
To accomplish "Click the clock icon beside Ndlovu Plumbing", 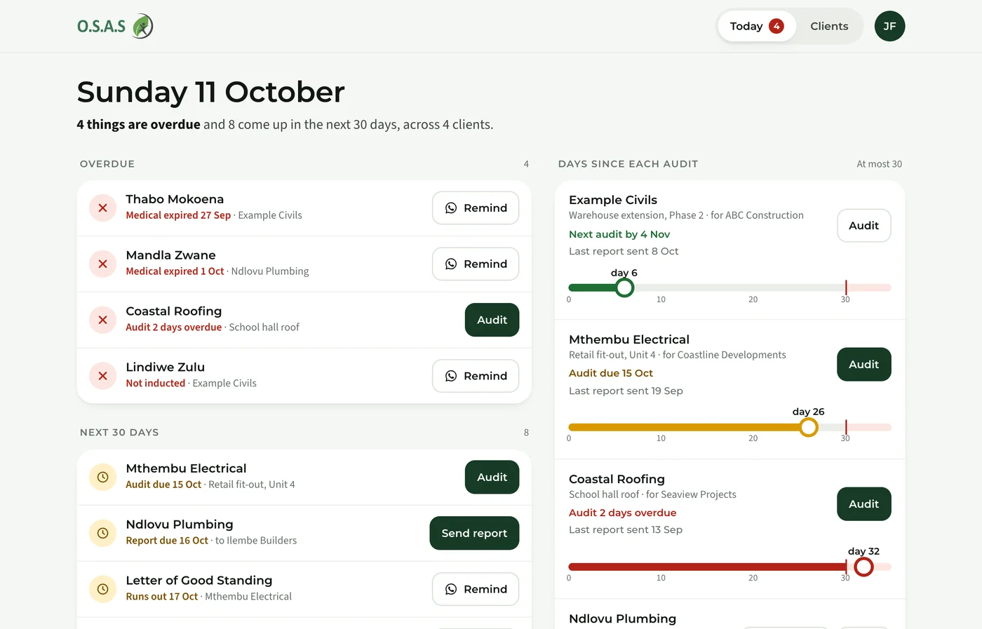I will pos(102,533).
